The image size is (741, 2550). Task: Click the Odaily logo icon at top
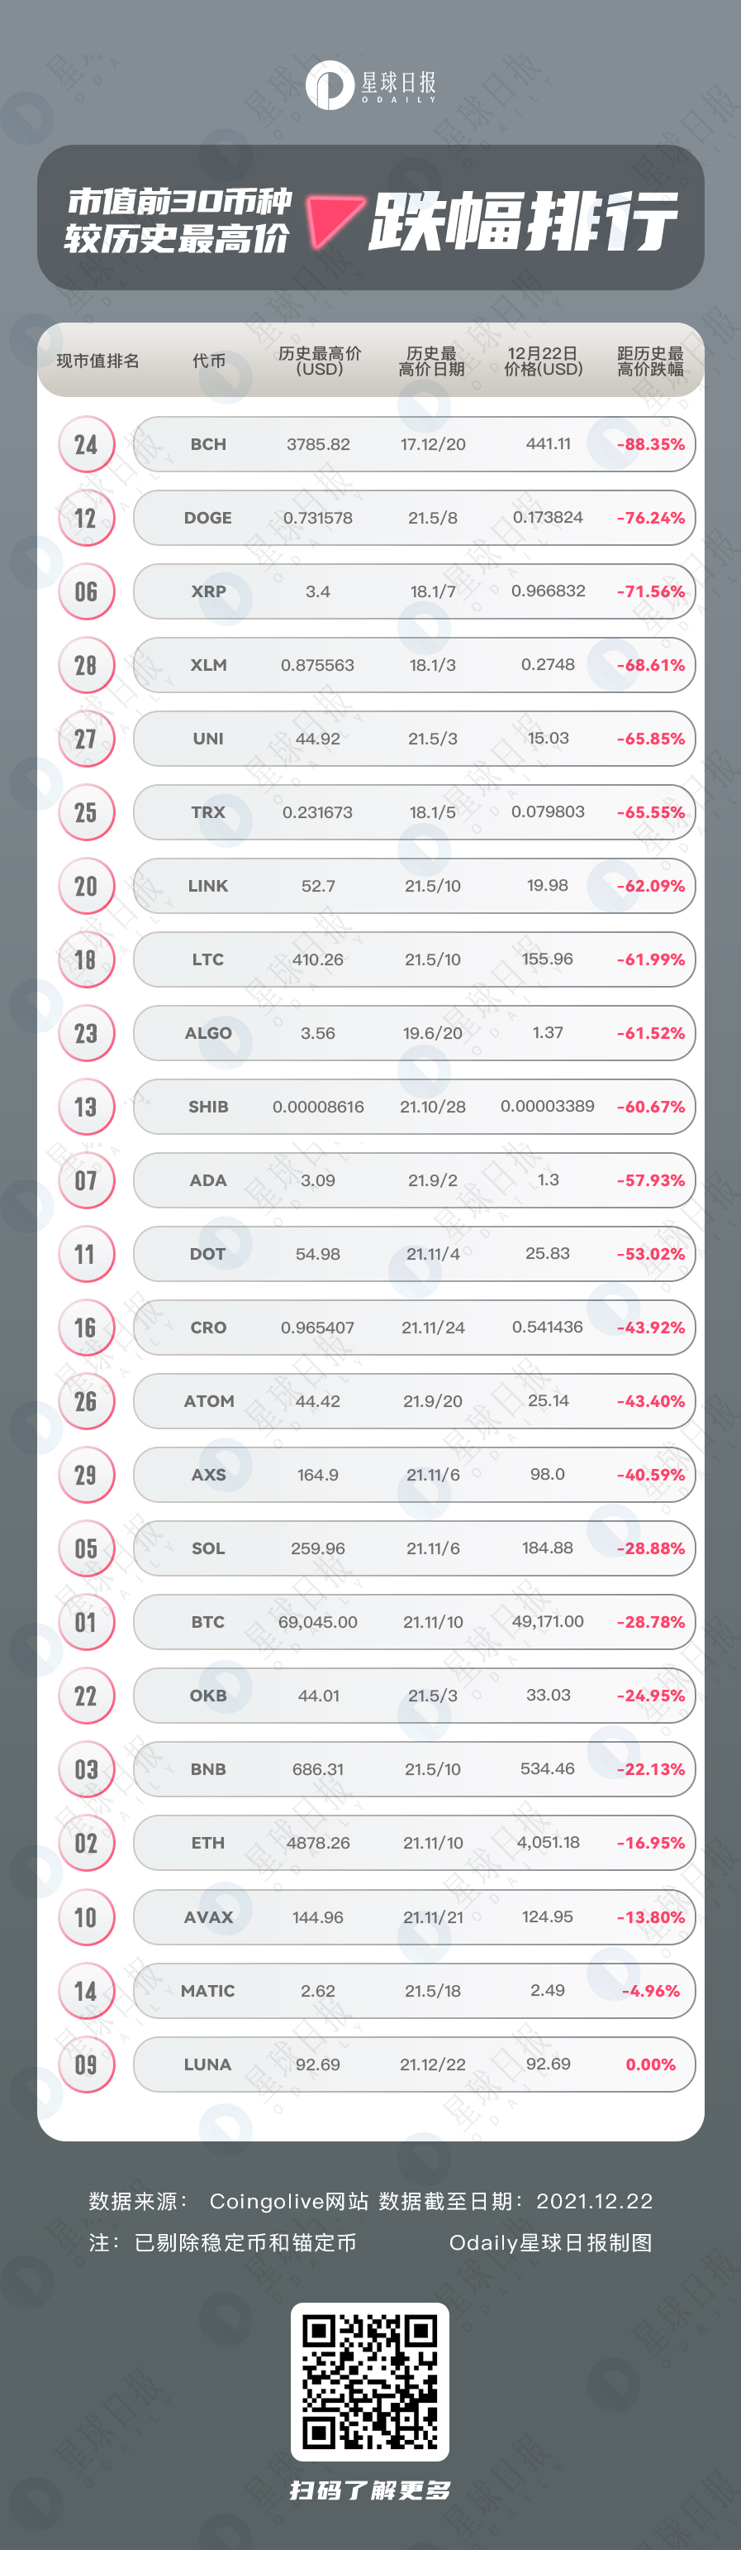coord(329,85)
